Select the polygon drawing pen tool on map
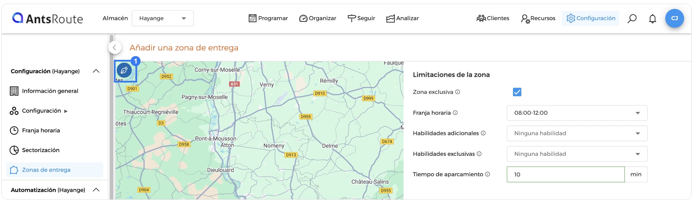 coord(124,70)
